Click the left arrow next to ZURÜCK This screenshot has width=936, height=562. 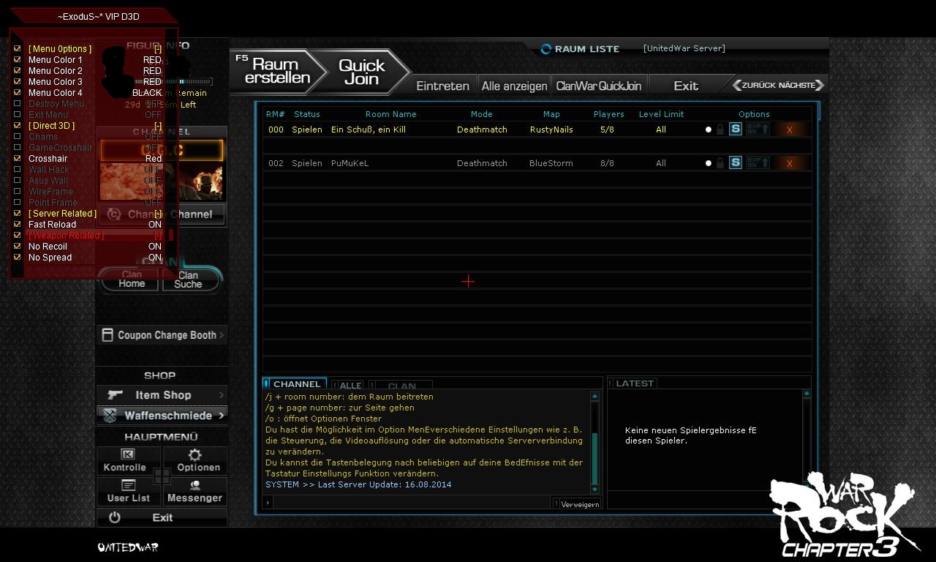(x=737, y=85)
